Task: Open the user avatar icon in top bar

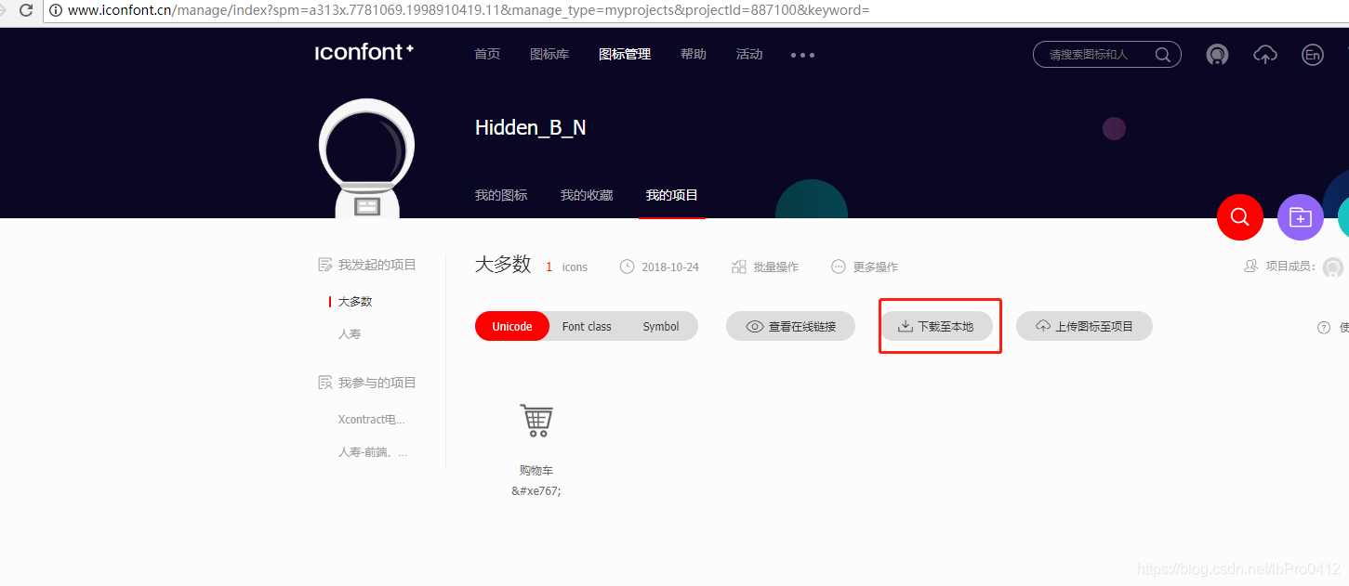Action: coord(1217,55)
